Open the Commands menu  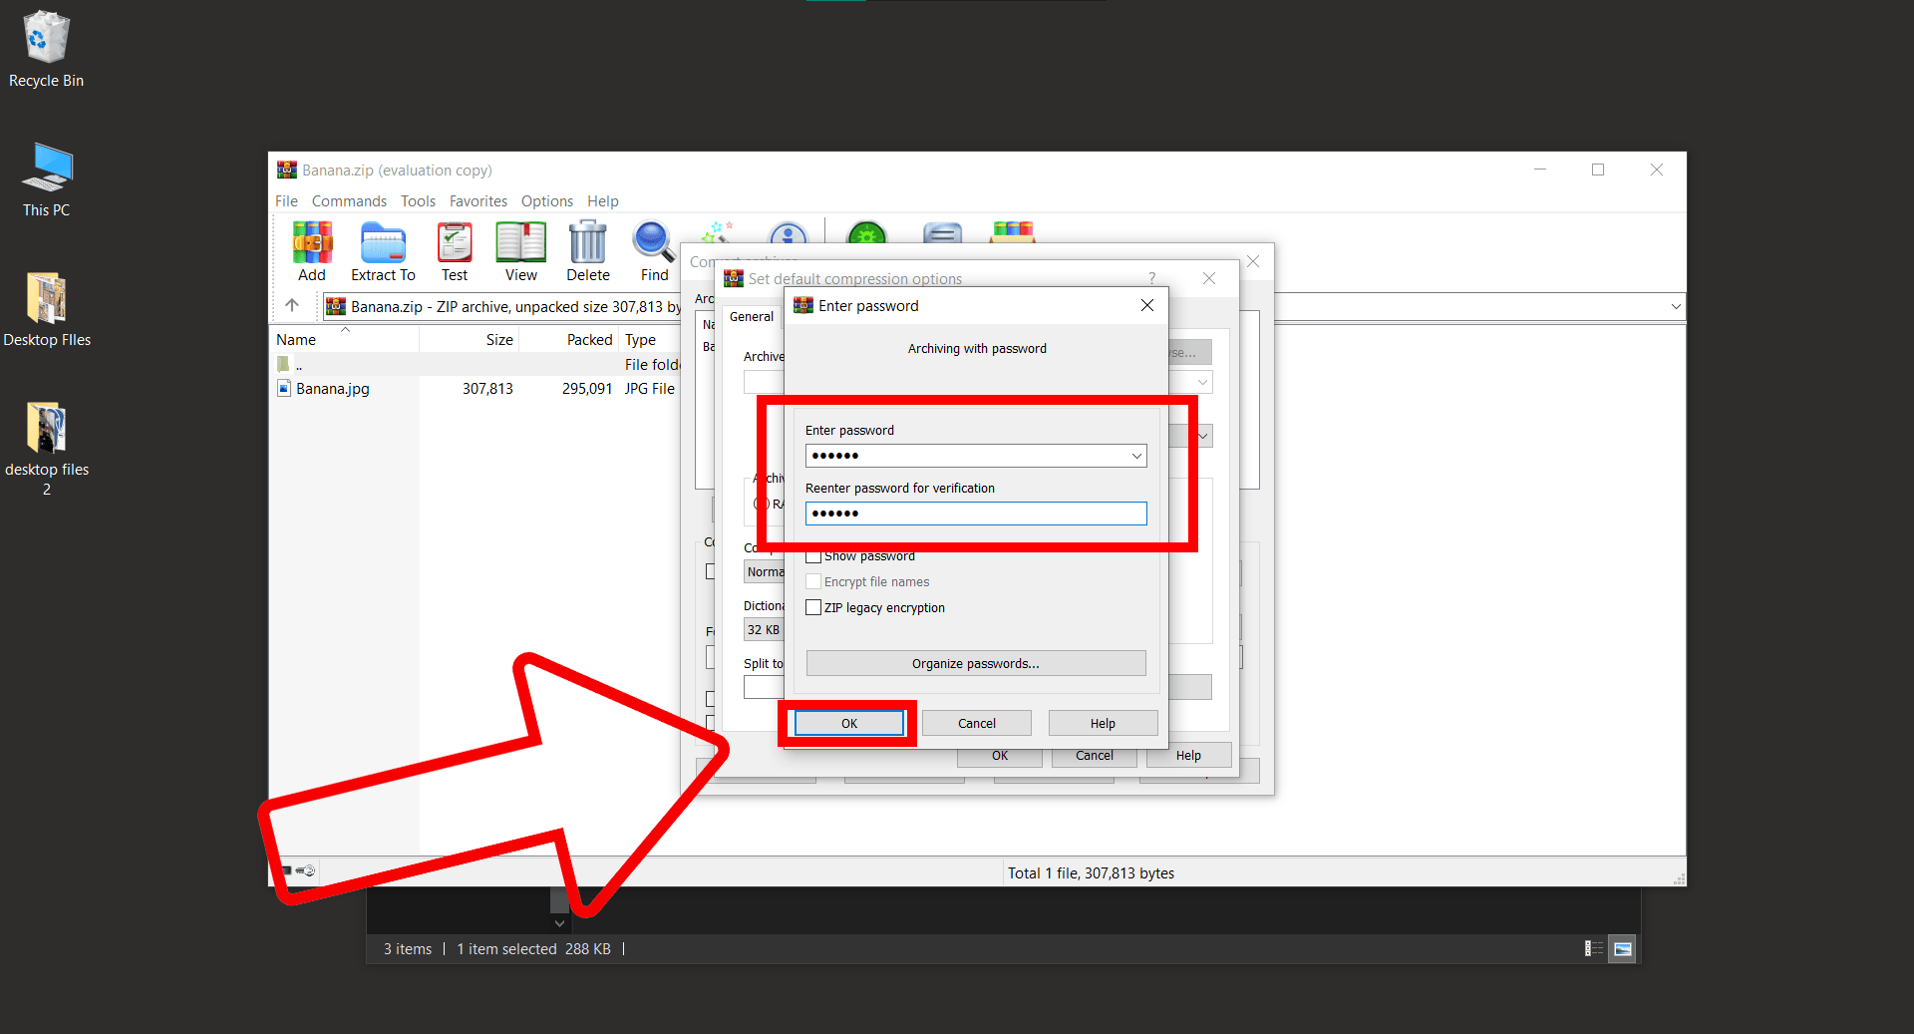pos(349,200)
